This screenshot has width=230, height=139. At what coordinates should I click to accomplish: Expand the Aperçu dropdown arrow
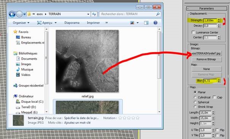click(x=56, y=23)
